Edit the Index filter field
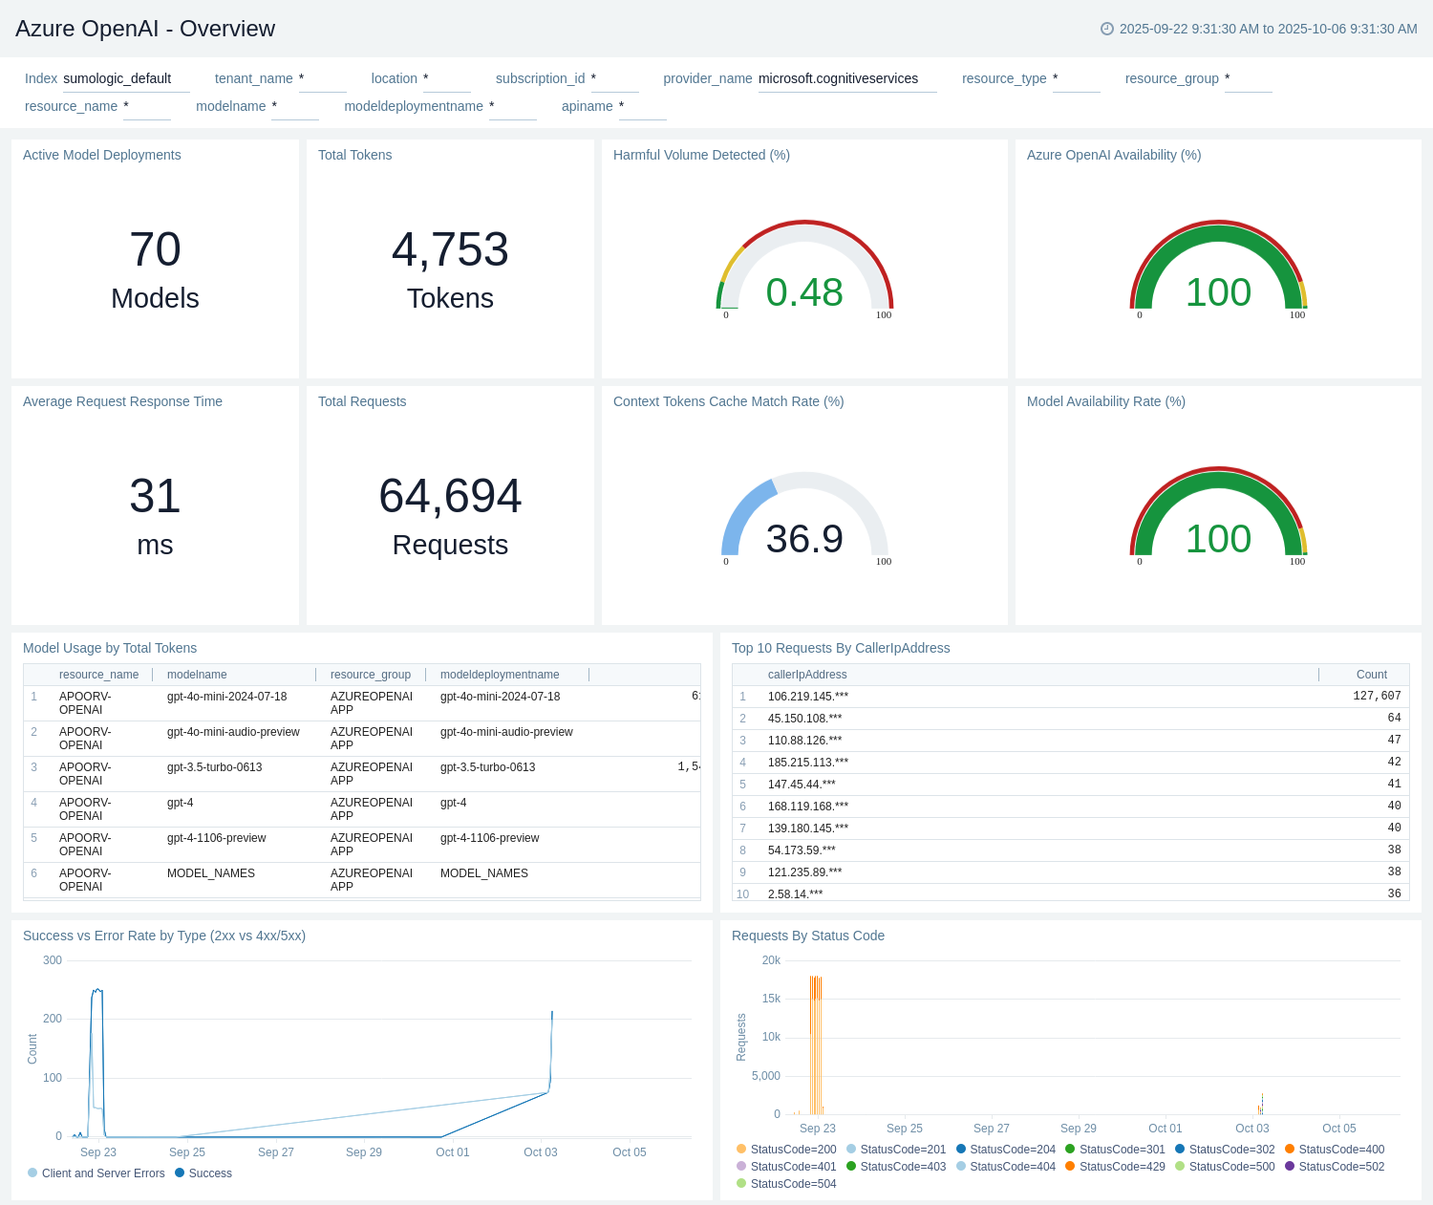Screen dimensions: 1433x1205 click(x=125, y=79)
